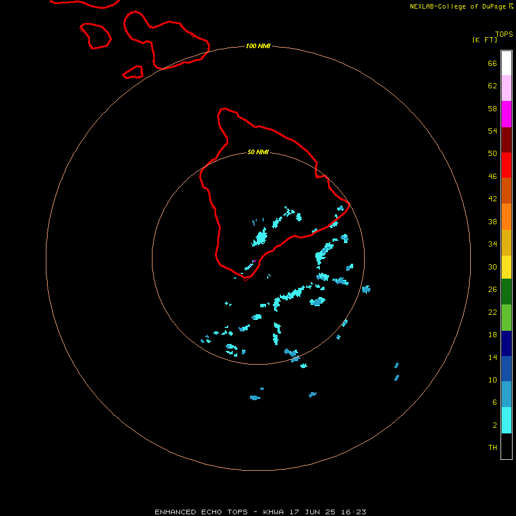Click the black TH swatch at the legend bottom

506,446
